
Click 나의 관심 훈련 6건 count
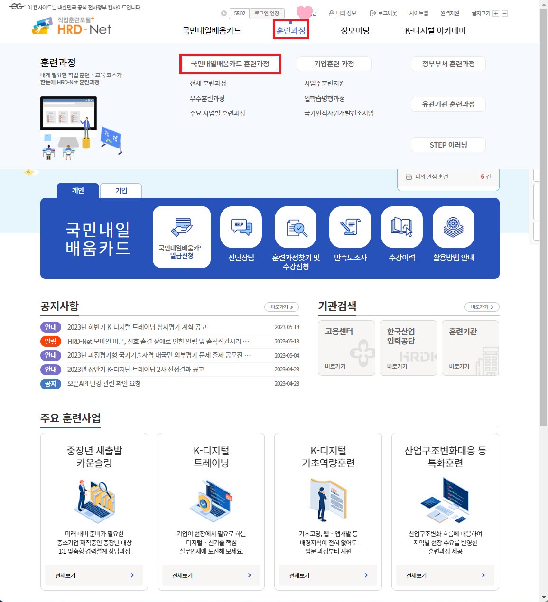[x=485, y=177]
